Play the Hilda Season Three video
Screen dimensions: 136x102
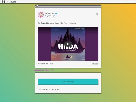[68, 44]
